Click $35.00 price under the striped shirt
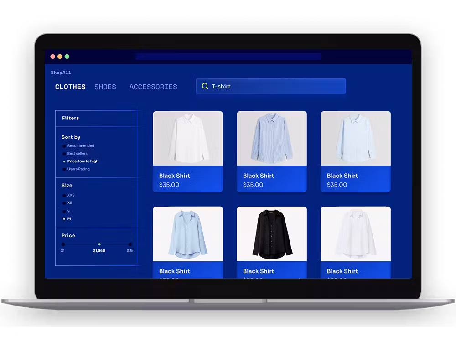 [x=253, y=185]
